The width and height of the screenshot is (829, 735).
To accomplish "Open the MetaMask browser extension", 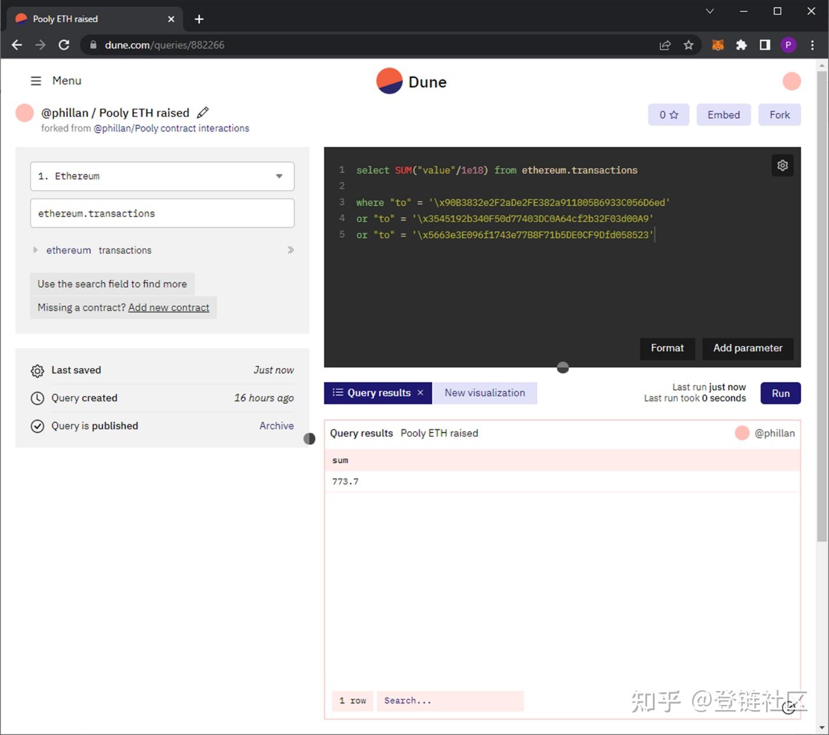I will point(718,45).
